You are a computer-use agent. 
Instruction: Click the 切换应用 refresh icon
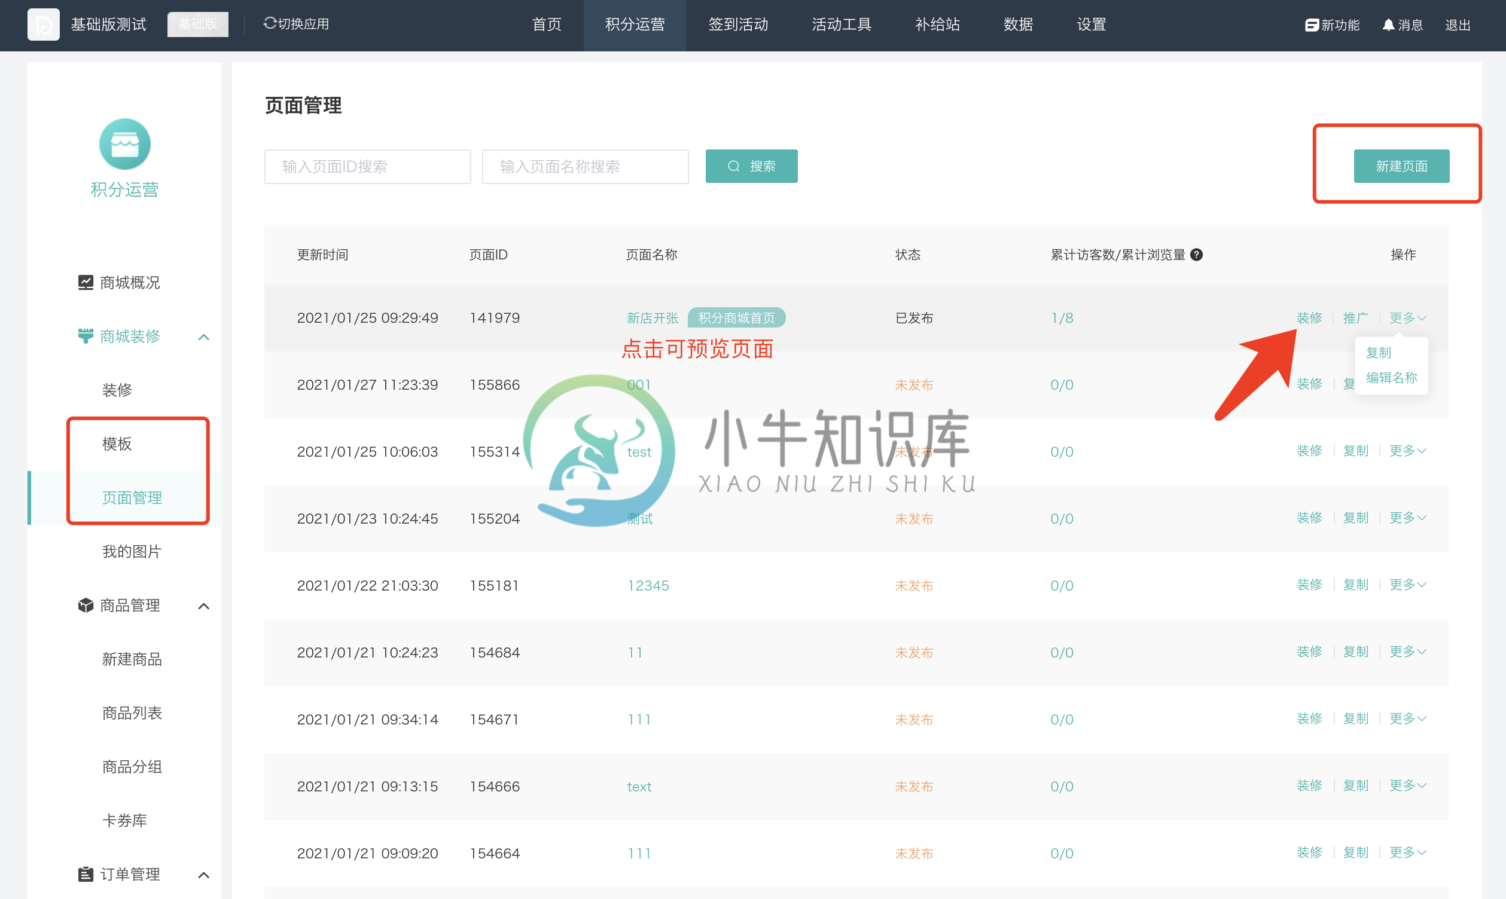pos(270,24)
